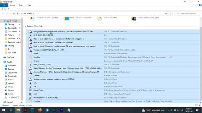The image size is (202, 113).
Task: Open the pinned Downloads folder in Quick access
Action: pos(12,28)
